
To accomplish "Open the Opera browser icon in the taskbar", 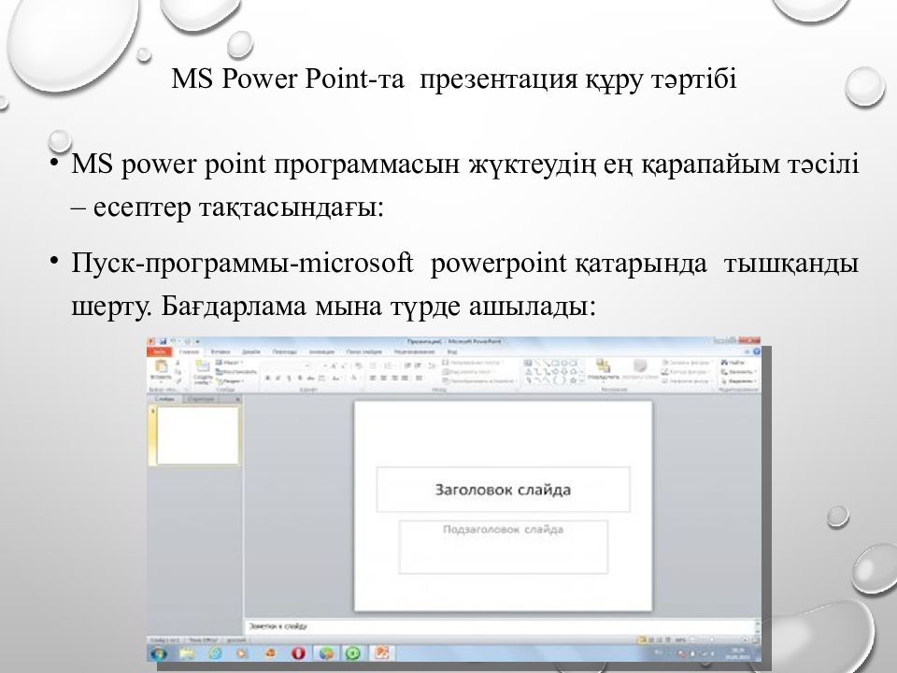I will [298, 653].
